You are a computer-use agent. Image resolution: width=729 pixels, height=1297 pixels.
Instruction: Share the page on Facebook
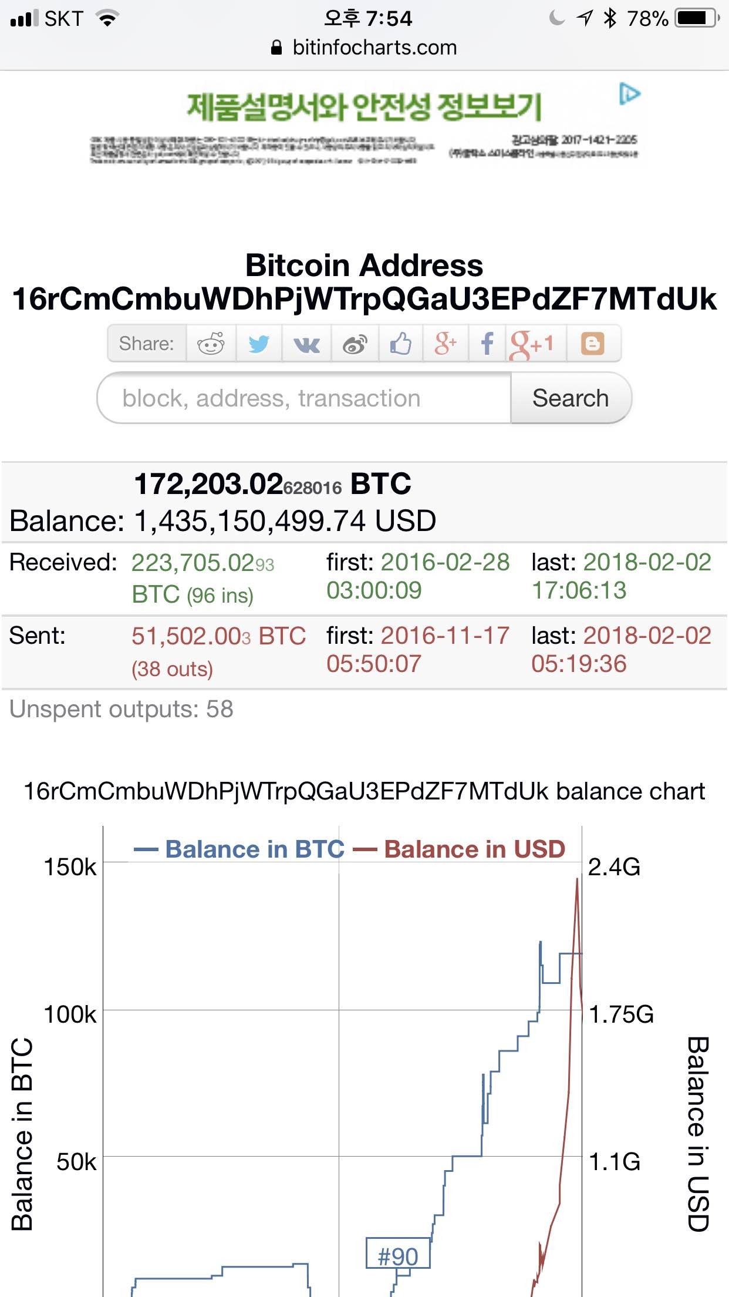(487, 344)
